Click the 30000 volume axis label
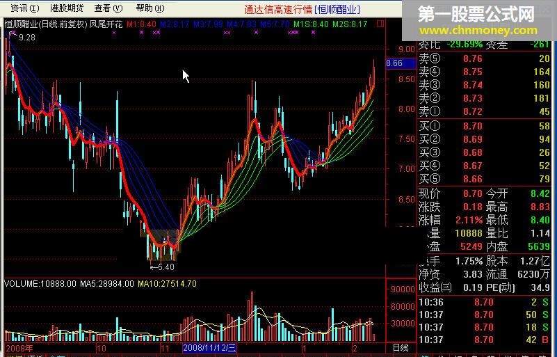557x357 pixels. click(403, 323)
